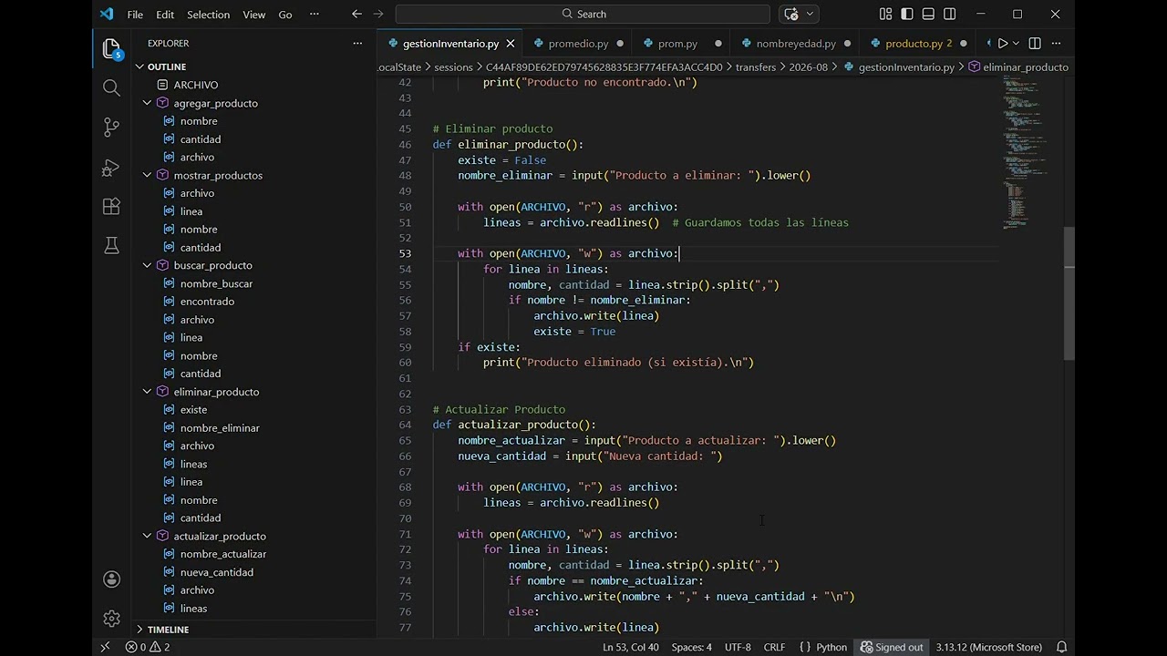The image size is (1167, 656).
Task: Open the Source Control view
Action: 111,128
